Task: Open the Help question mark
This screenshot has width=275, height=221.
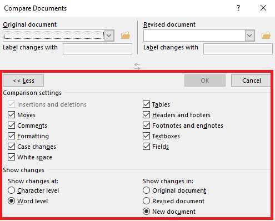Action: (238, 8)
